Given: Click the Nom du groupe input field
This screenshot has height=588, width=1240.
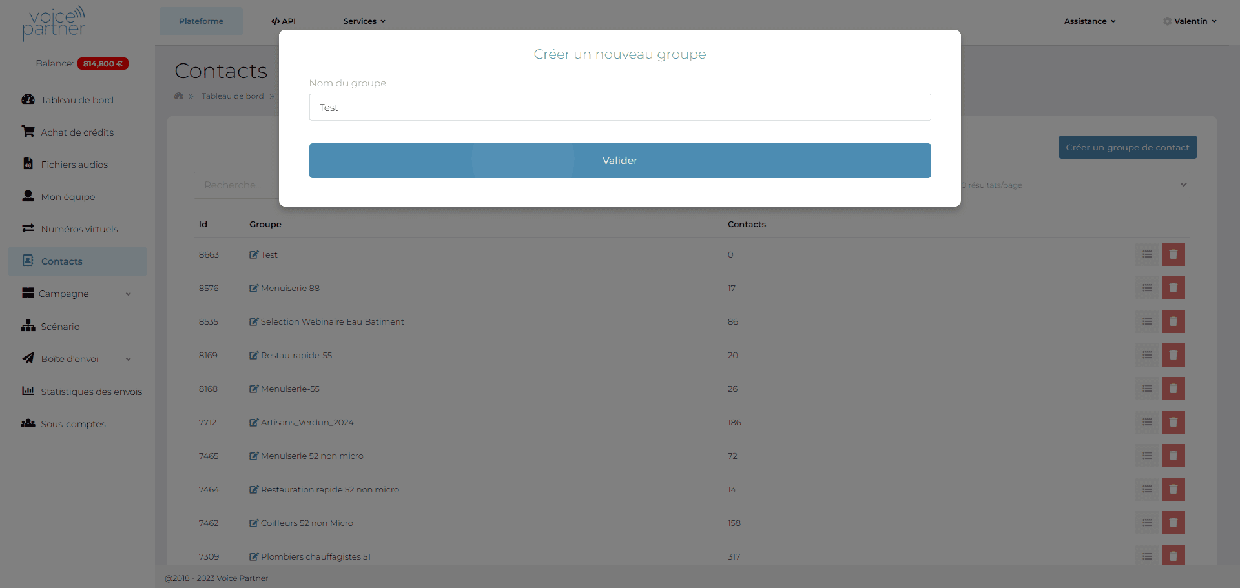Looking at the screenshot, I should point(620,107).
